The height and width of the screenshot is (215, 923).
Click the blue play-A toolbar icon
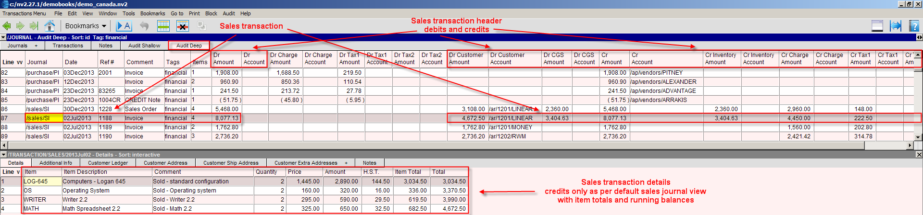124,26
